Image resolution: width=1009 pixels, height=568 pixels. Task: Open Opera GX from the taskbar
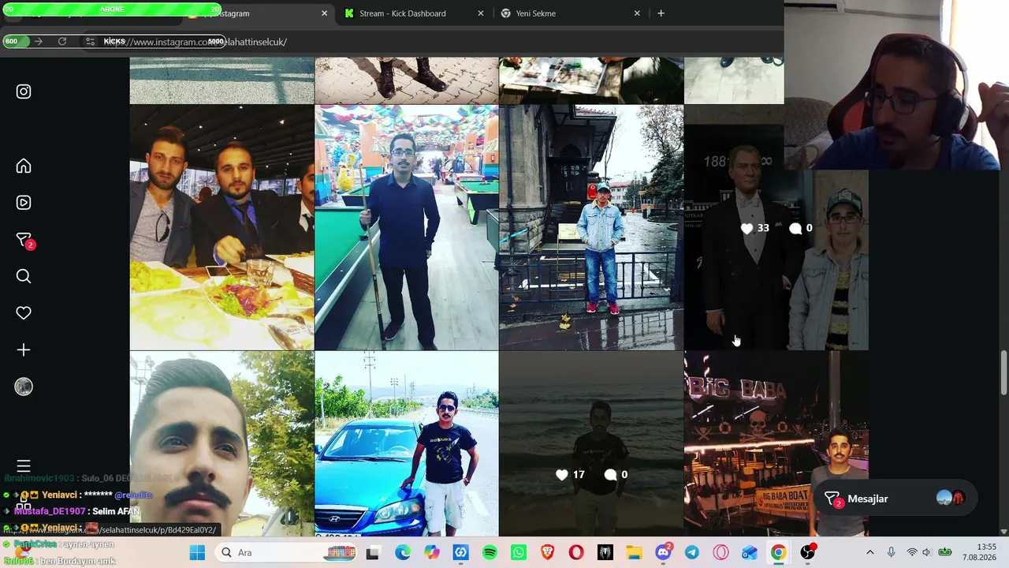pos(720,552)
